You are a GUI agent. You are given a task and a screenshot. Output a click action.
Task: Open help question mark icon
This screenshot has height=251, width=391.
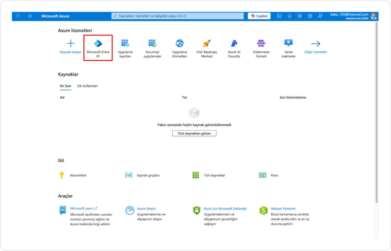310,16
